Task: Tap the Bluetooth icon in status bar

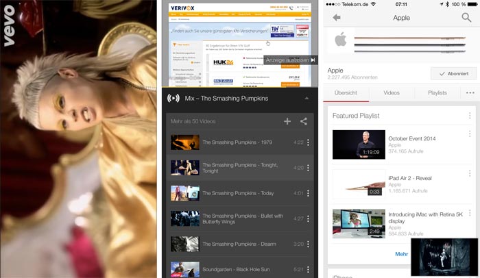Action: [447, 4]
